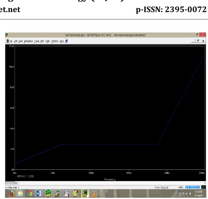Close the inner data document window

203,41
